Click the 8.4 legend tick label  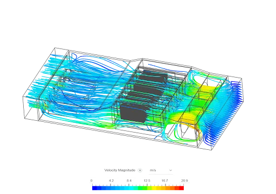click(129, 181)
